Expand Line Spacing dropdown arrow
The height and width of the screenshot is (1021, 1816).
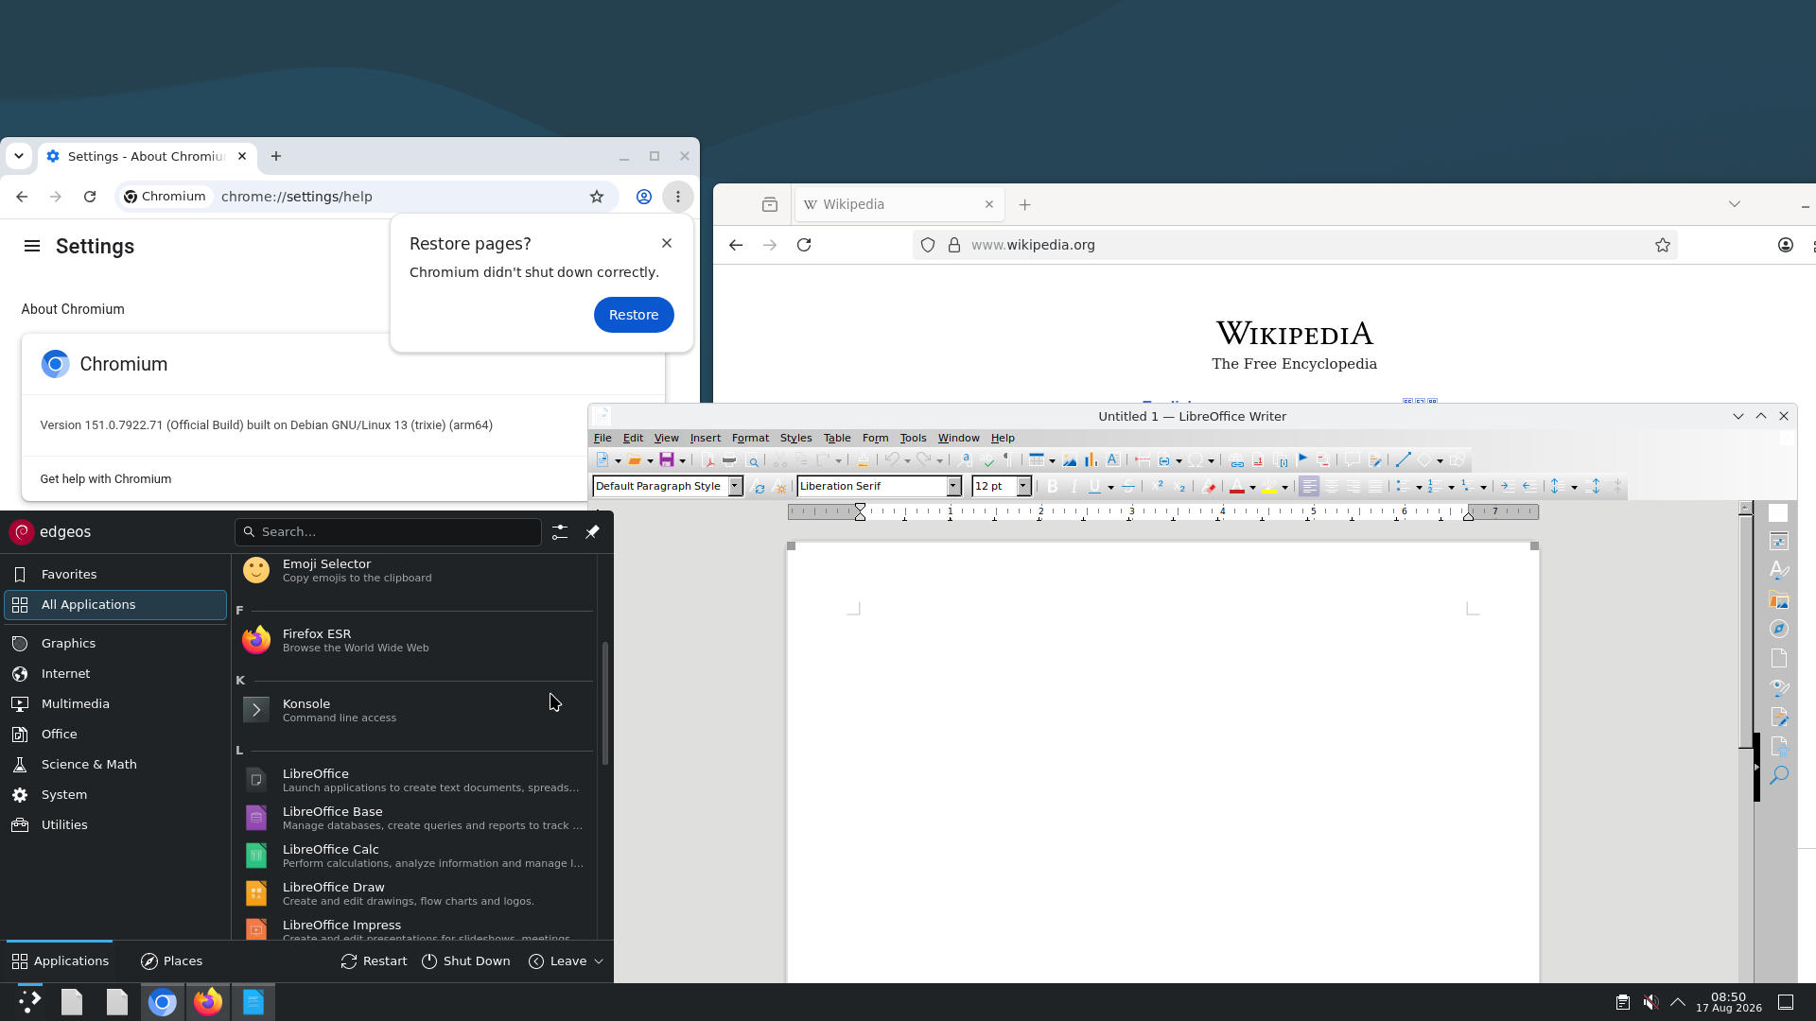pos(1574,488)
